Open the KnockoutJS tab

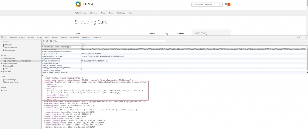pyautogui.click(x=97, y=37)
